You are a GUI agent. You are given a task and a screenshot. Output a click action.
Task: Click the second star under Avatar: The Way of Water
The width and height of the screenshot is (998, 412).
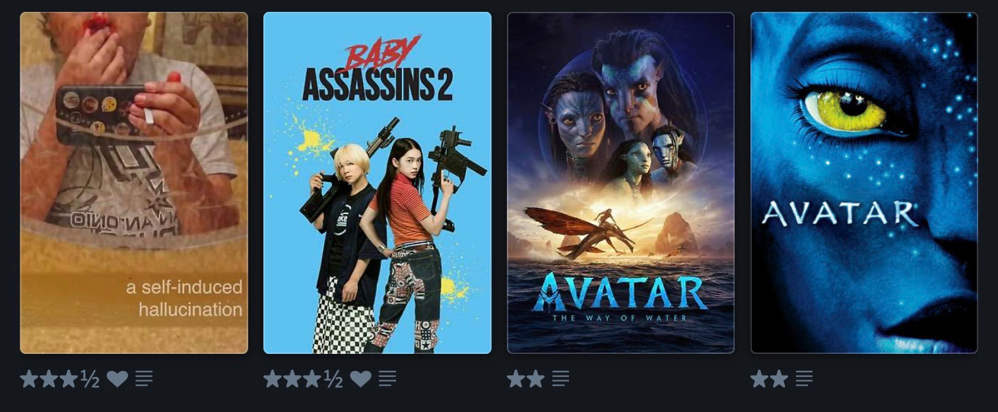(536, 378)
